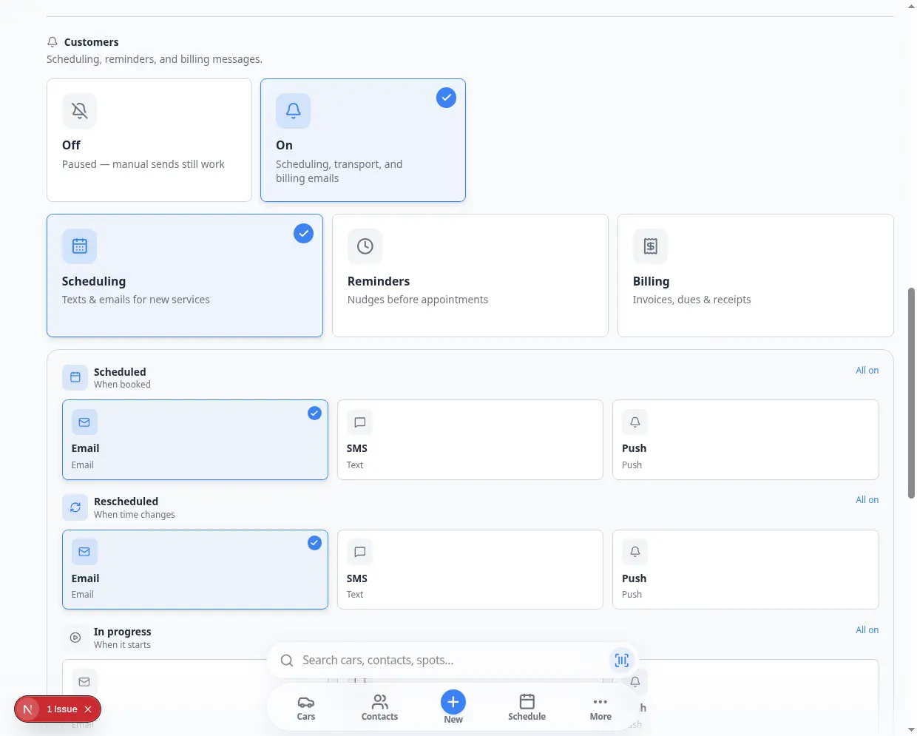917x736 pixels.
Task: Focus the search cars, contacts, spots field
Action: point(451,661)
